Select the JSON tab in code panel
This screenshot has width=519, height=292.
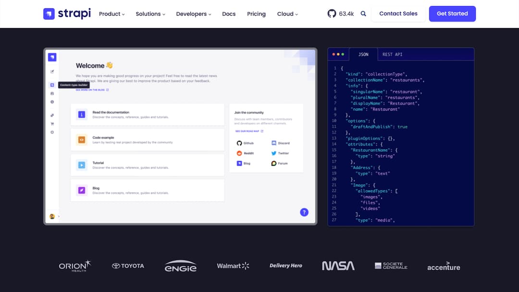[x=363, y=54]
